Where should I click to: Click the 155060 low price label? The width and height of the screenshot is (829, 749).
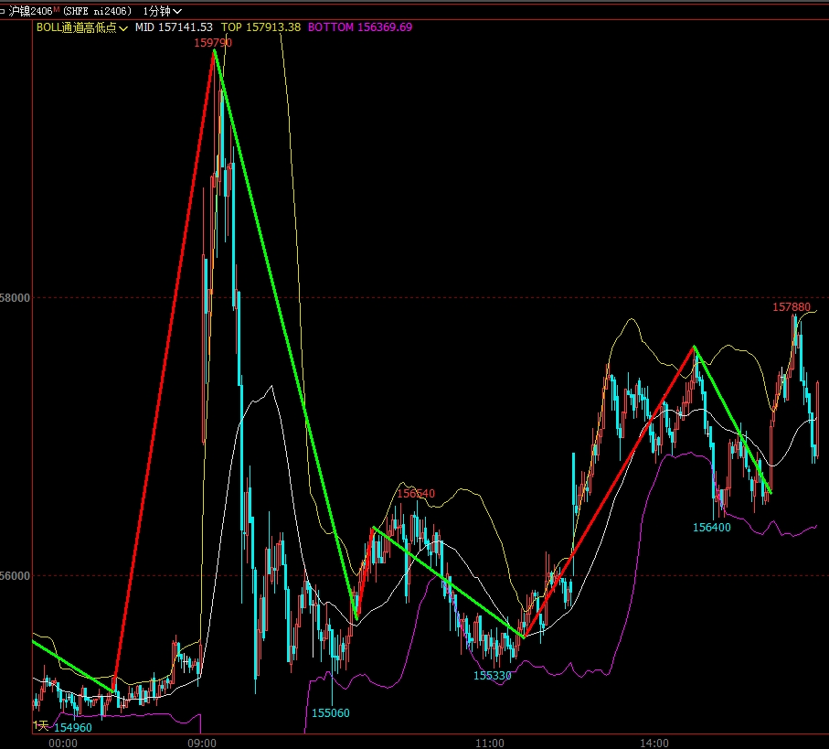point(331,712)
